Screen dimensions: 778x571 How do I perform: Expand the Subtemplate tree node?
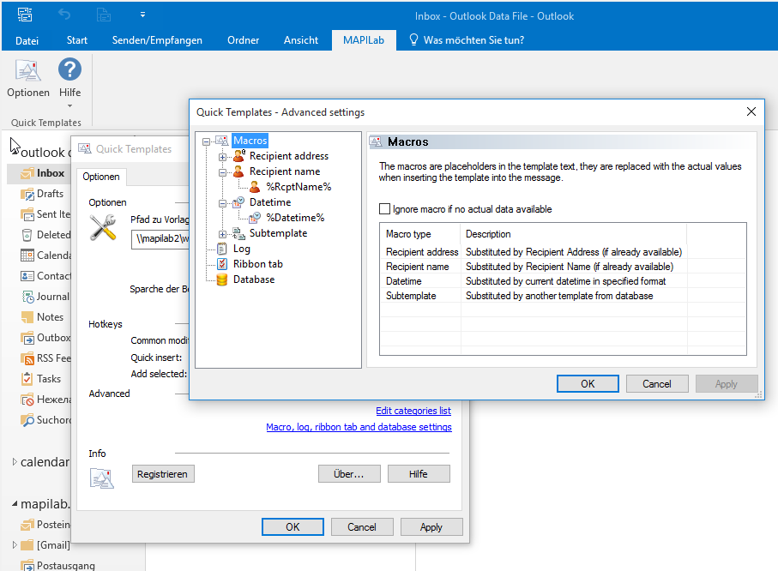pyautogui.click(x=222, y=234)
